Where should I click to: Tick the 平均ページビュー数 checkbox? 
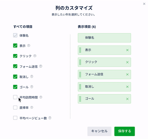(15, 118)
